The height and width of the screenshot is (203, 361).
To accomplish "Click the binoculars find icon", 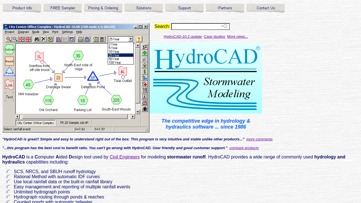I will click(x=37, y=39).
